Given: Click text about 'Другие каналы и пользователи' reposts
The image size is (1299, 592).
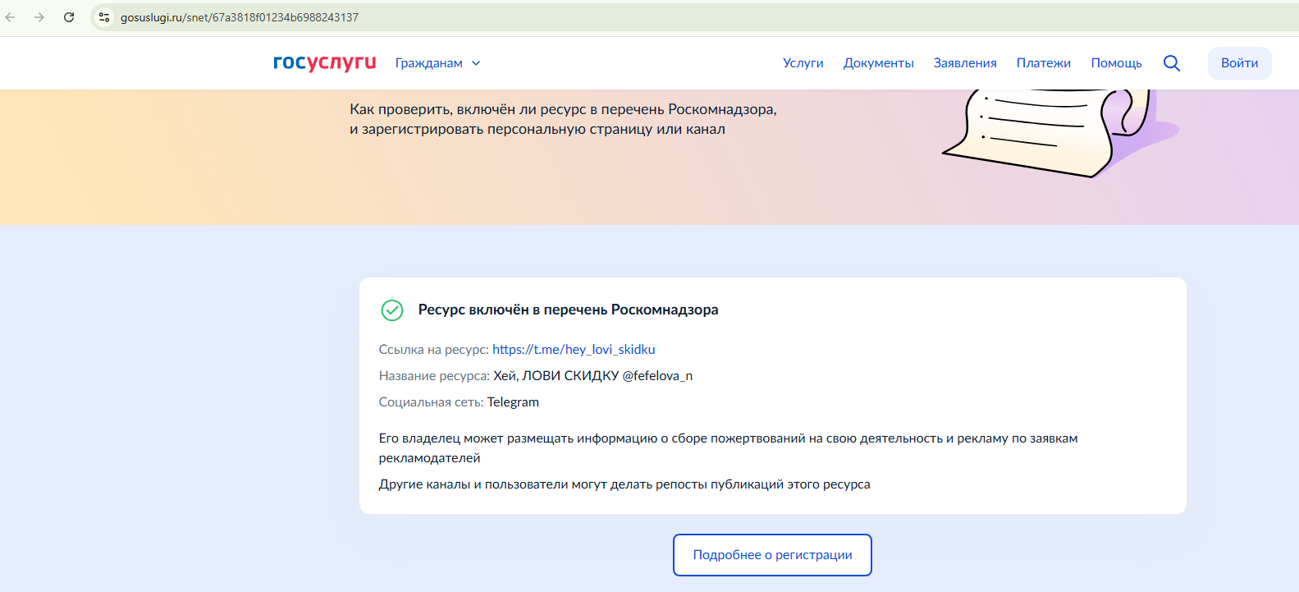Looking at the screenshot, I should tap(624, 484).
